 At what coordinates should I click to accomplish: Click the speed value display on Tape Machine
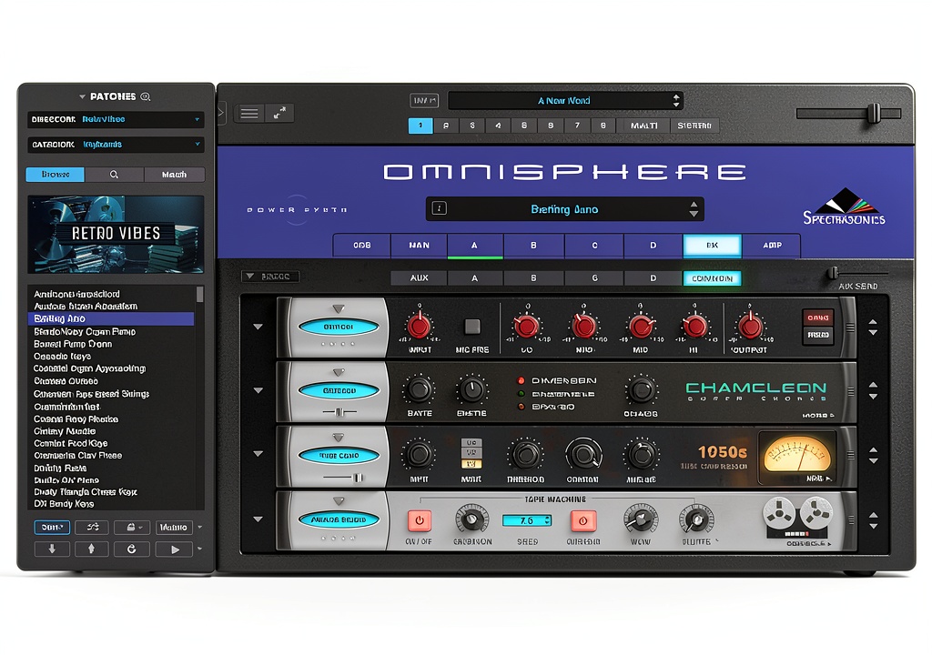point(527,520)
